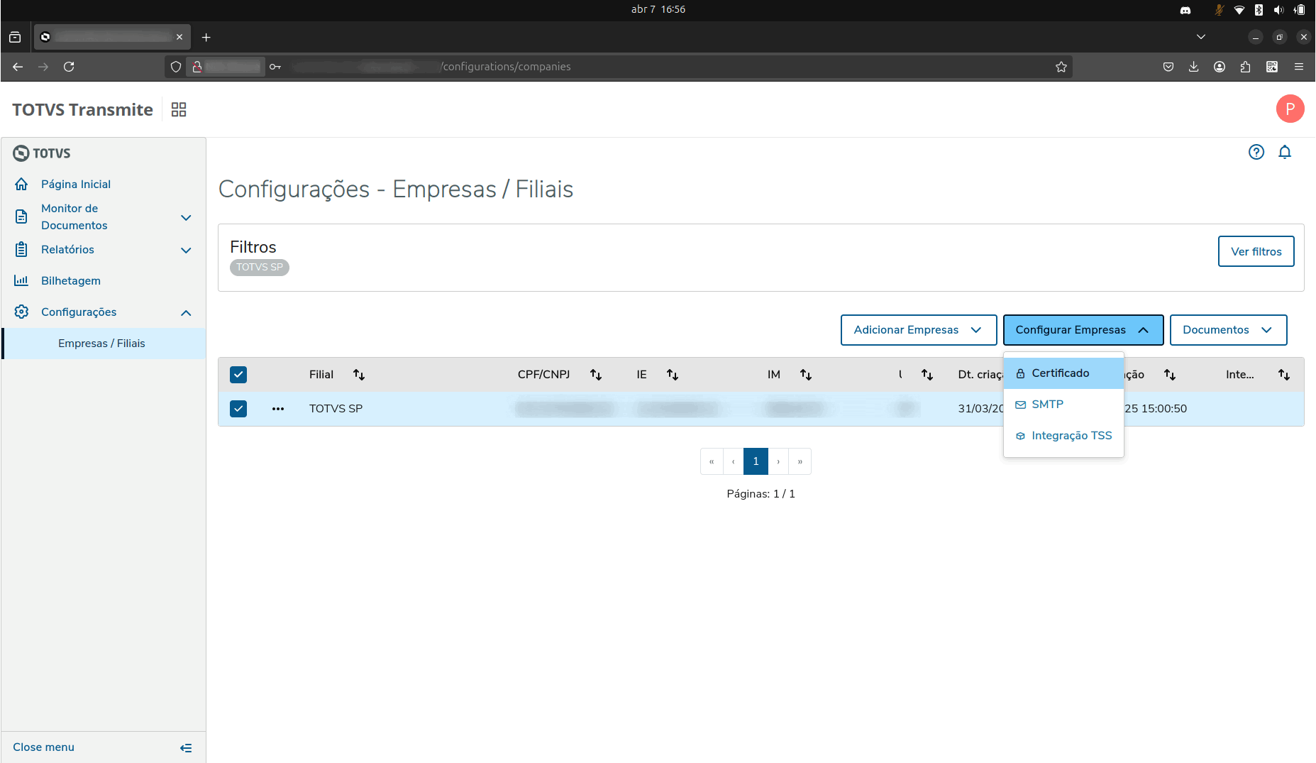Click the TOTVS SP filter tag
The height and width of the screenshot is (763, 1316).
tap(260, 267)
